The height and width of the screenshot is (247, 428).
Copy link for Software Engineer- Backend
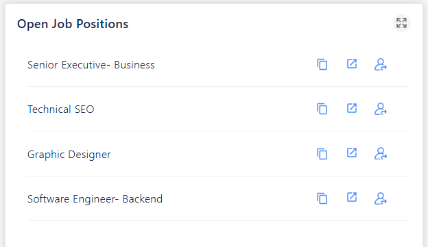coord(322,198)
